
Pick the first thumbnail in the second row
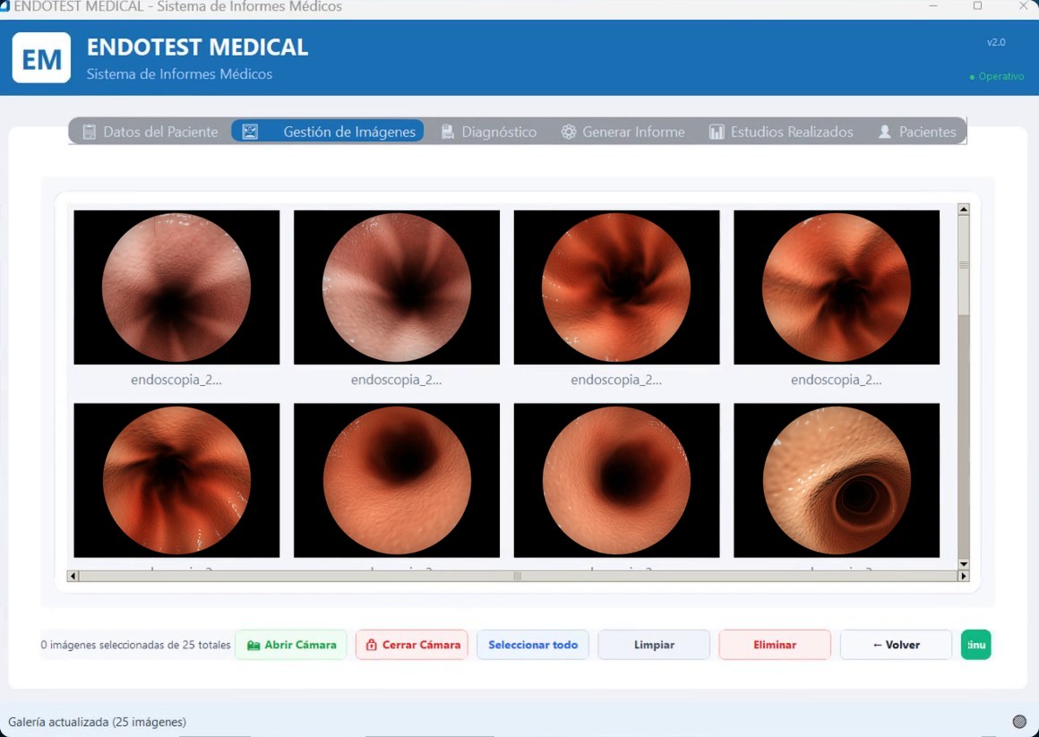176,480
